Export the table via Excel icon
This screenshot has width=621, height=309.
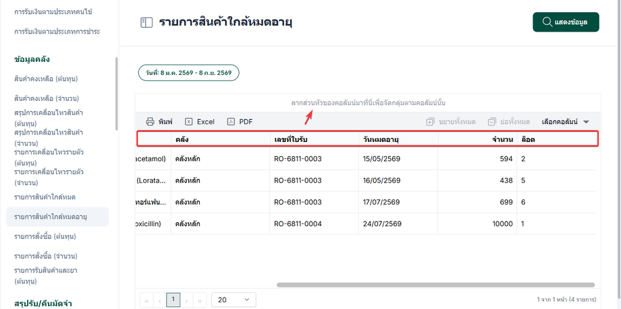189,122
